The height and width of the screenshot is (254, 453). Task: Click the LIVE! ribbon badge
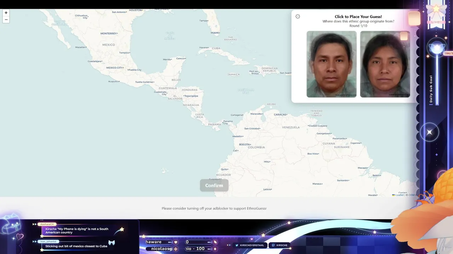click(x=436, y=22)
